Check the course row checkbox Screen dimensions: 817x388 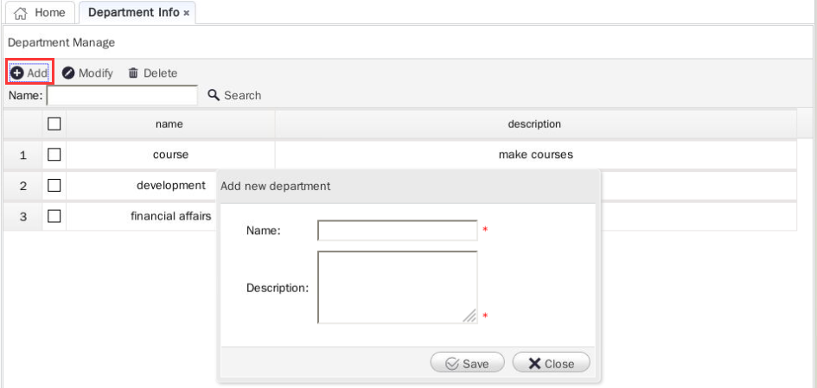pos(54,155)
